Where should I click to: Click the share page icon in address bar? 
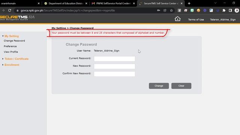pos(165,10)
